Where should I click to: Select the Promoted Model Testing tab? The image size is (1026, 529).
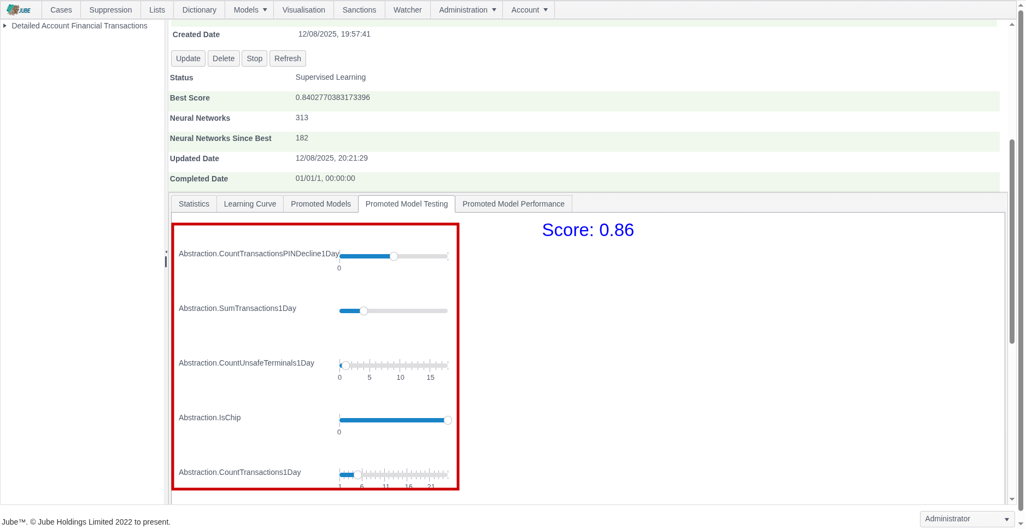[x=407, y=204]
